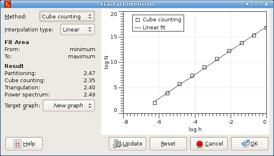The image size is (274, 156).
Task: Click the Gwyddion app icon in title bar
Action: coord(8,4)
